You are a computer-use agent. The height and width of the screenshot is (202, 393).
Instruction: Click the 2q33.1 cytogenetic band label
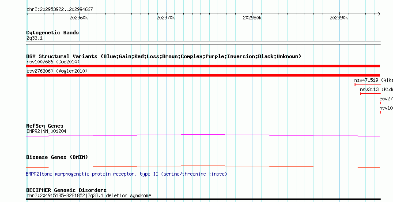pos(34,38)
